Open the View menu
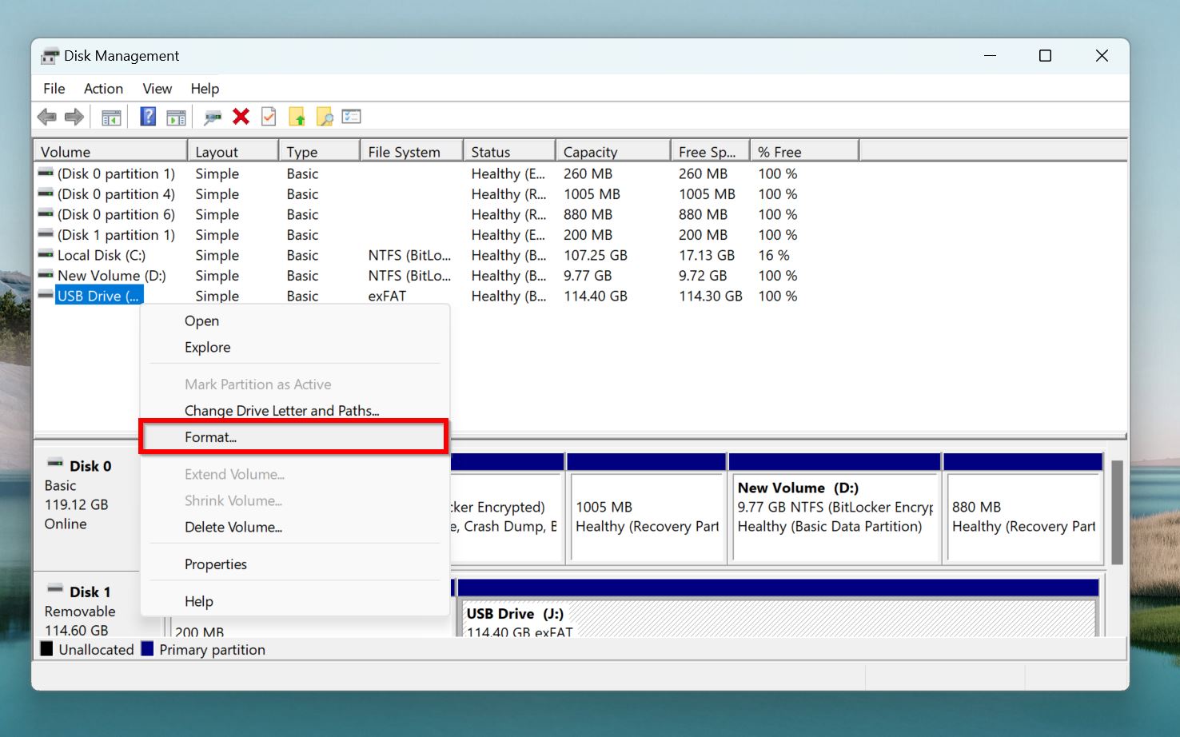The width and height of the screenshot is (1180, 737). pyautogui.click(x=157, y=89)
